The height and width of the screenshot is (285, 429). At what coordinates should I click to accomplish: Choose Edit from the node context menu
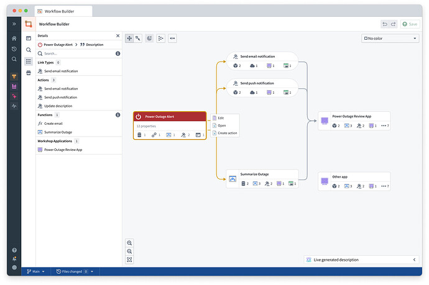(x=221, y=118)
